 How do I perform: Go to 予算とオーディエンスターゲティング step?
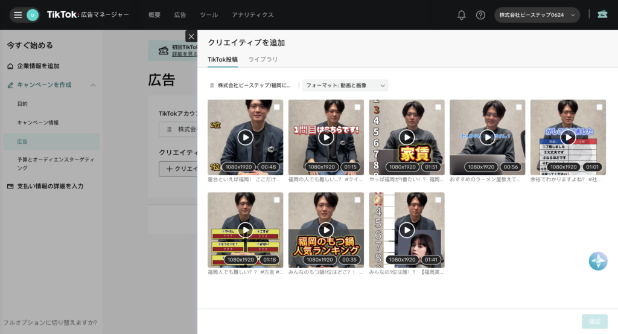(x=56, y=164)
